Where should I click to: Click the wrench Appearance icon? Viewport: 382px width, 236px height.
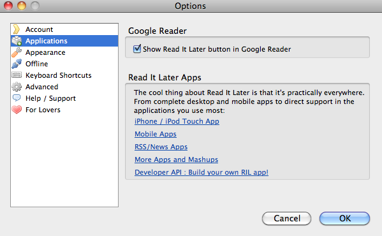click(x=17, y=52)
